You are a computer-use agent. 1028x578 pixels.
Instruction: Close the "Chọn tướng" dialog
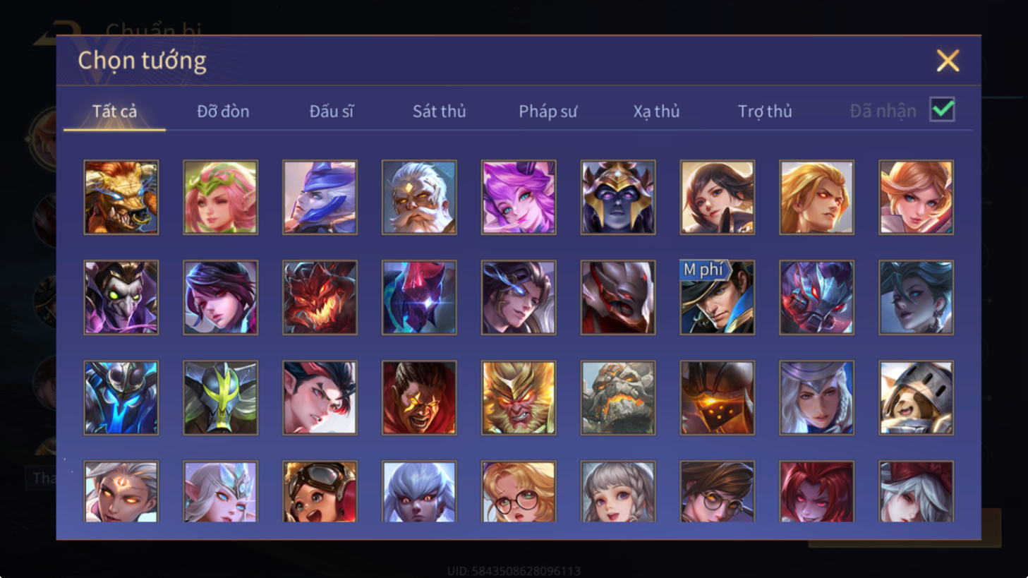(x=948, y=61)
